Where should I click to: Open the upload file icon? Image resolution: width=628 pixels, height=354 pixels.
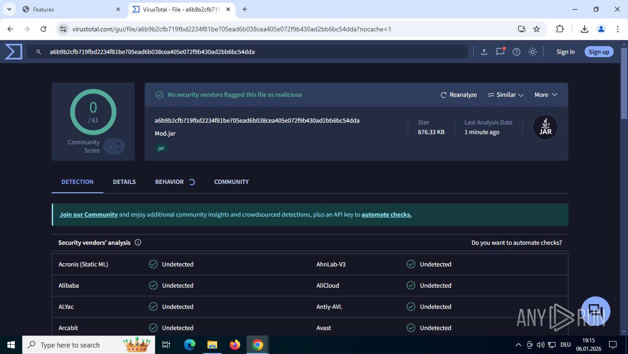coord(484,52)
